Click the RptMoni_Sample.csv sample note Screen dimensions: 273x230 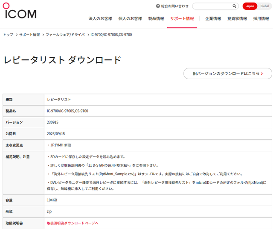145,174
